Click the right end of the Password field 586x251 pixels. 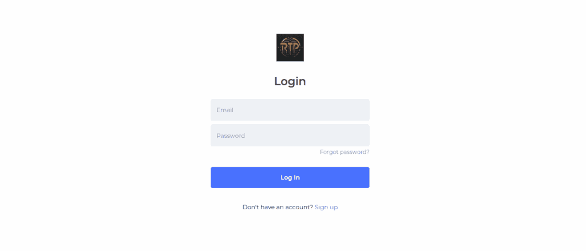pyautogui.click(x=362, y=136)
